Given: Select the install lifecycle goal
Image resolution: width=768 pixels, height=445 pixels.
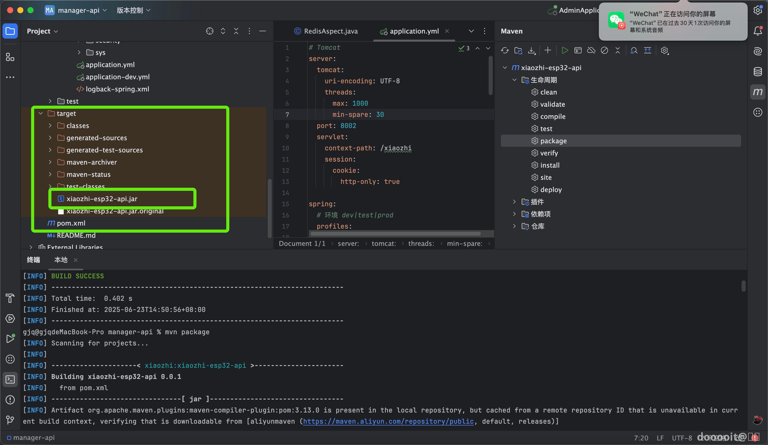Looking at the screenshot, I should (550, 165).
